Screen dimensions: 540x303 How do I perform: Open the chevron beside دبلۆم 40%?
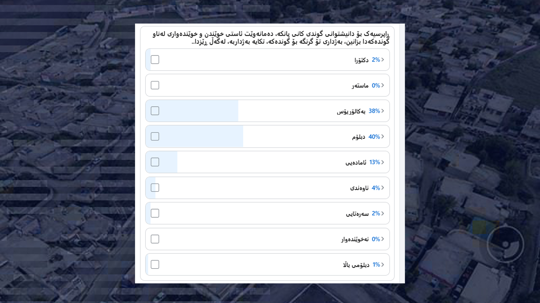pyautogui.click(x=382, y=136)
